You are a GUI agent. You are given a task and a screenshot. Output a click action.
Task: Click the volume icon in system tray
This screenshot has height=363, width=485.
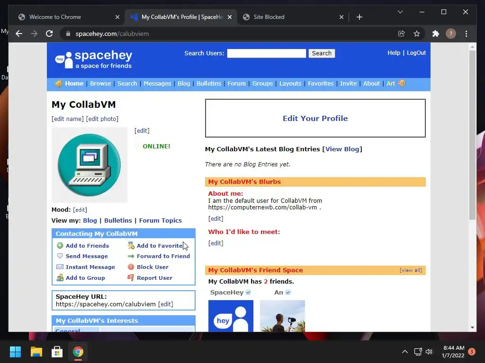coord(429,352)
